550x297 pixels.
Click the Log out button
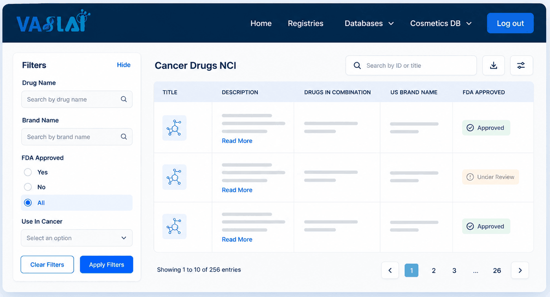(x=510, y=23)
